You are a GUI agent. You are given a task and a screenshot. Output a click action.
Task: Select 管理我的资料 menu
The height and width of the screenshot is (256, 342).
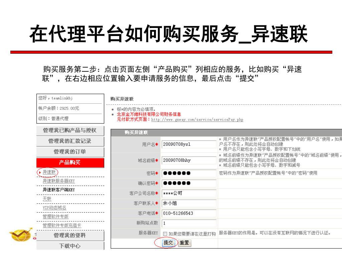[70, 236]
